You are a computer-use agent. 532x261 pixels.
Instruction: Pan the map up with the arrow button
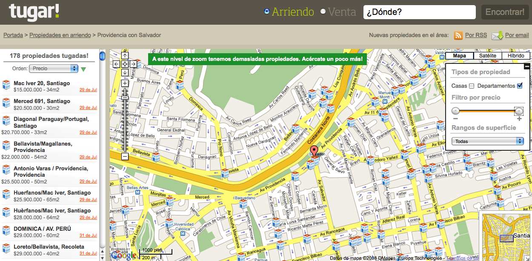125,55
